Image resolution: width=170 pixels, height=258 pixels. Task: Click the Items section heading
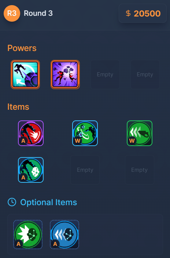point(18,107)
